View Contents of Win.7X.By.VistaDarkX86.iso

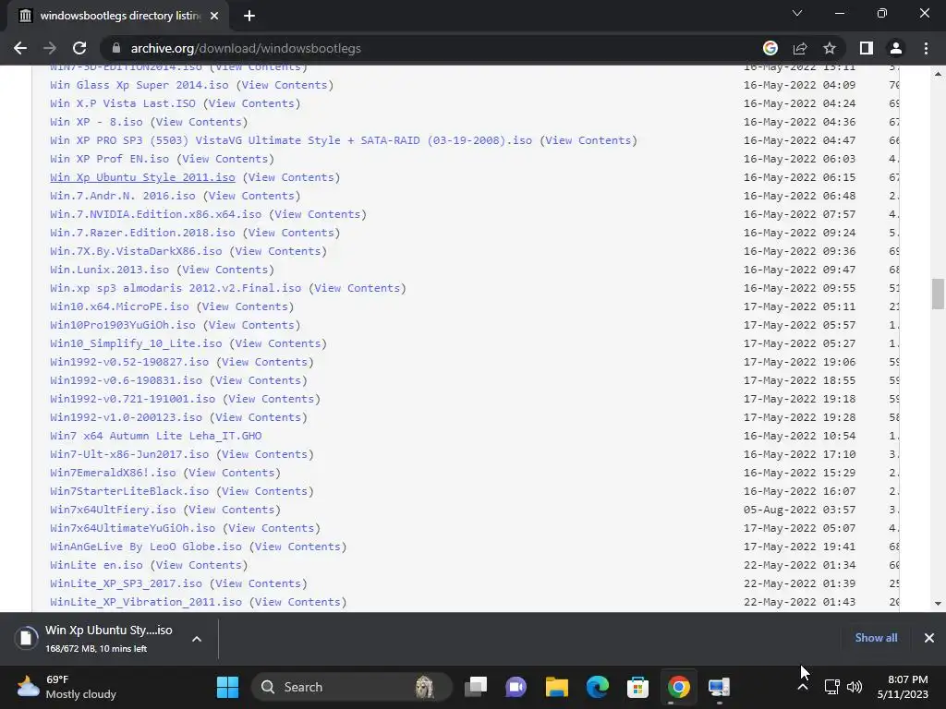277,251
